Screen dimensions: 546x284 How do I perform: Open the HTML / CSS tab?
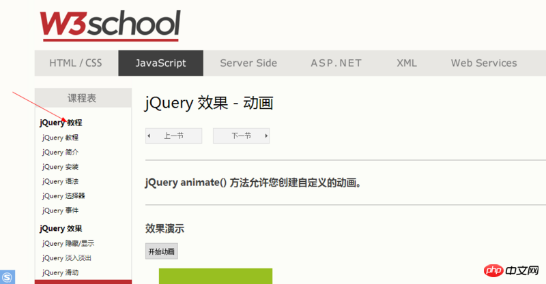(76, 63)
